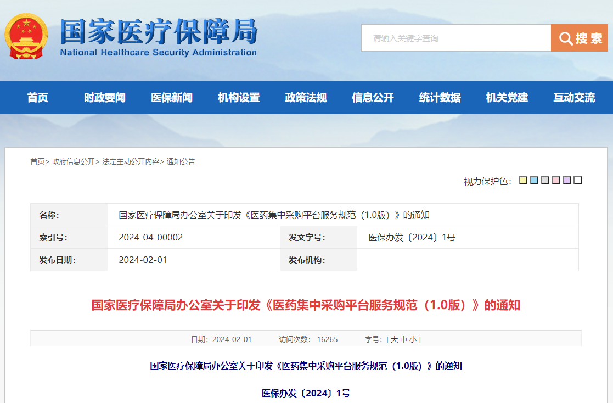Screen dimensions: 613x403
Task: Select the pink eye-protection color
Action: tap(555, 181)
